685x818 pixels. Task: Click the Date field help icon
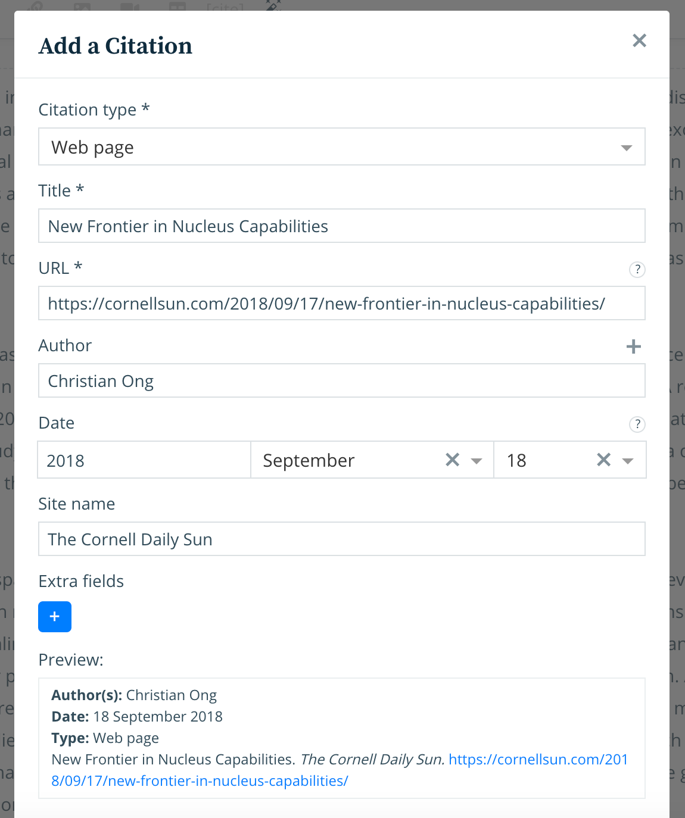click(x=637, y=424)
